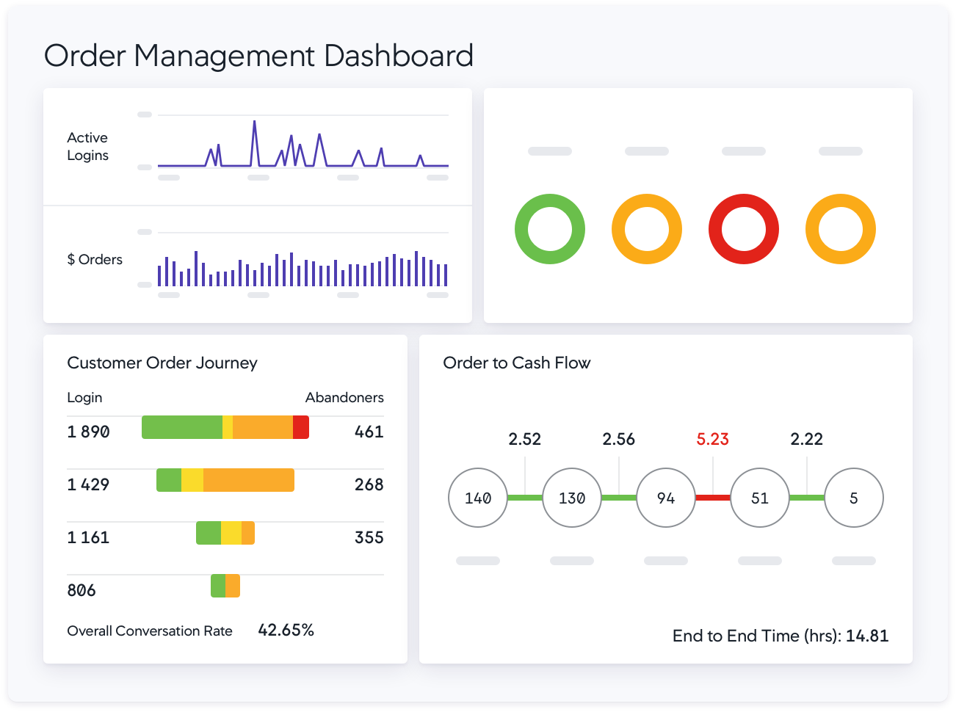956x712 pixels.
Task: Click the abandoners value 268
Action: pyautogui.click(x=369, y=484)
